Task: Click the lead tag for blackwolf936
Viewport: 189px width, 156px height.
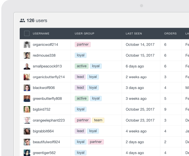Action: click(x=80, y=88)
